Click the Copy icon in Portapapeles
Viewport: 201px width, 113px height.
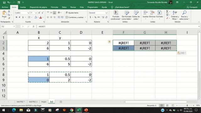pos(9,15)
